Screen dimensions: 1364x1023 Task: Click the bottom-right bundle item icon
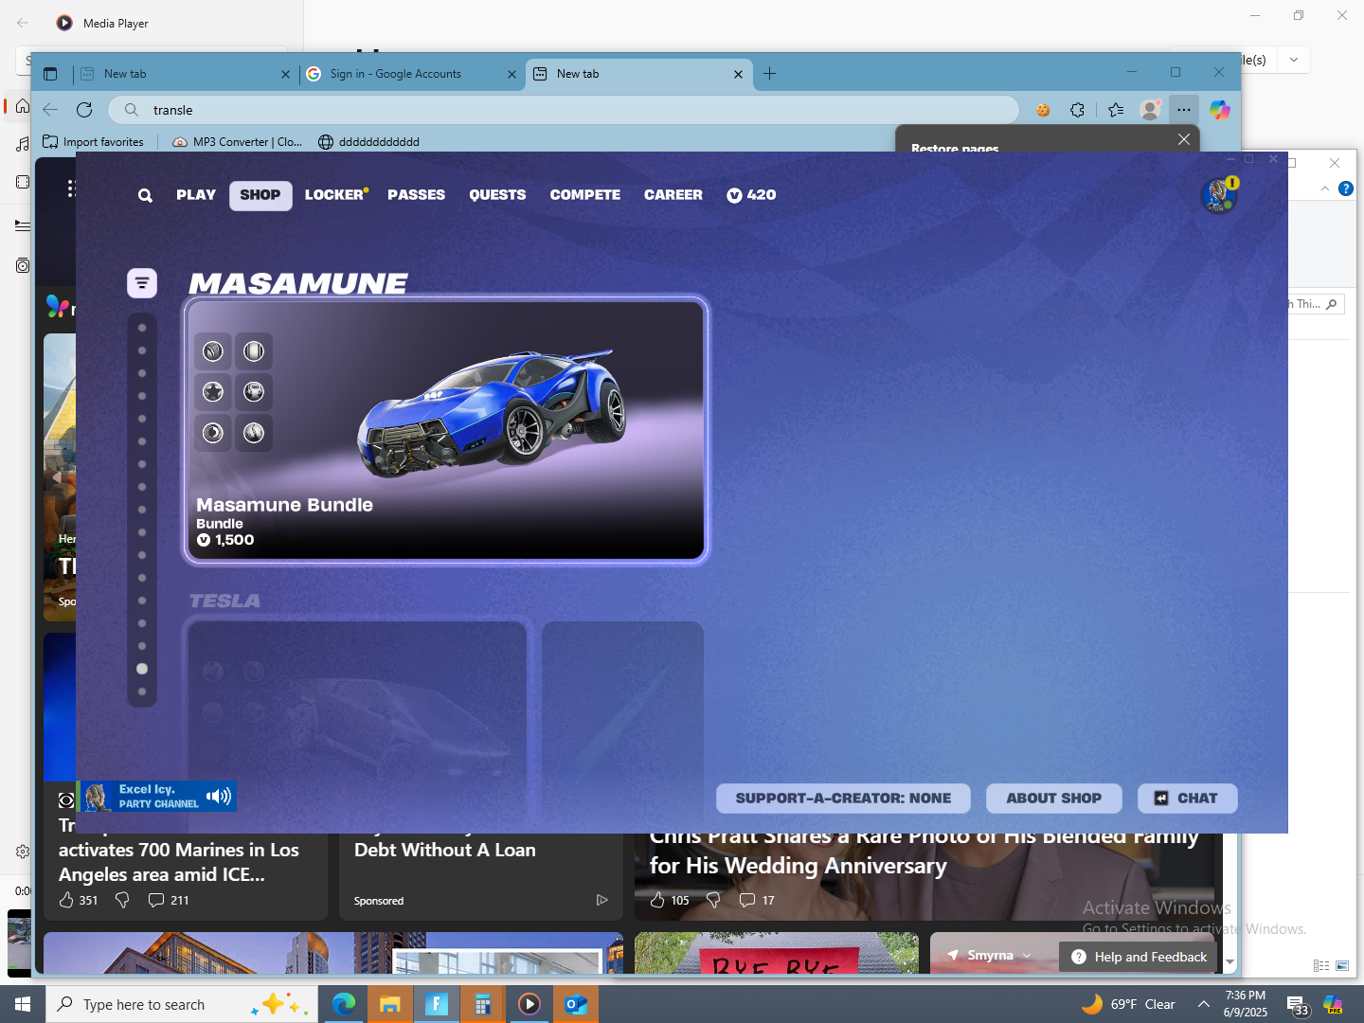(254, 433)
